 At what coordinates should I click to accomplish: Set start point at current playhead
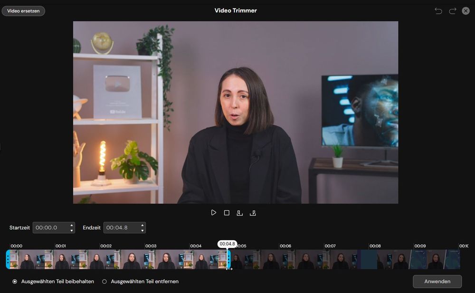coord(240,212)
